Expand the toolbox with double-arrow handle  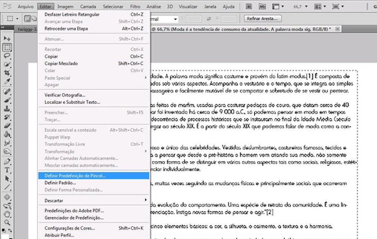(4, 28)
